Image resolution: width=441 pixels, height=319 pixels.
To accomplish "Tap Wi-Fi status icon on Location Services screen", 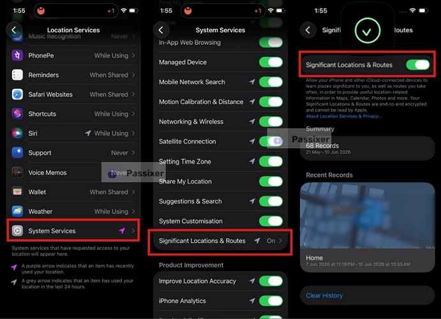I will (124, 11).
